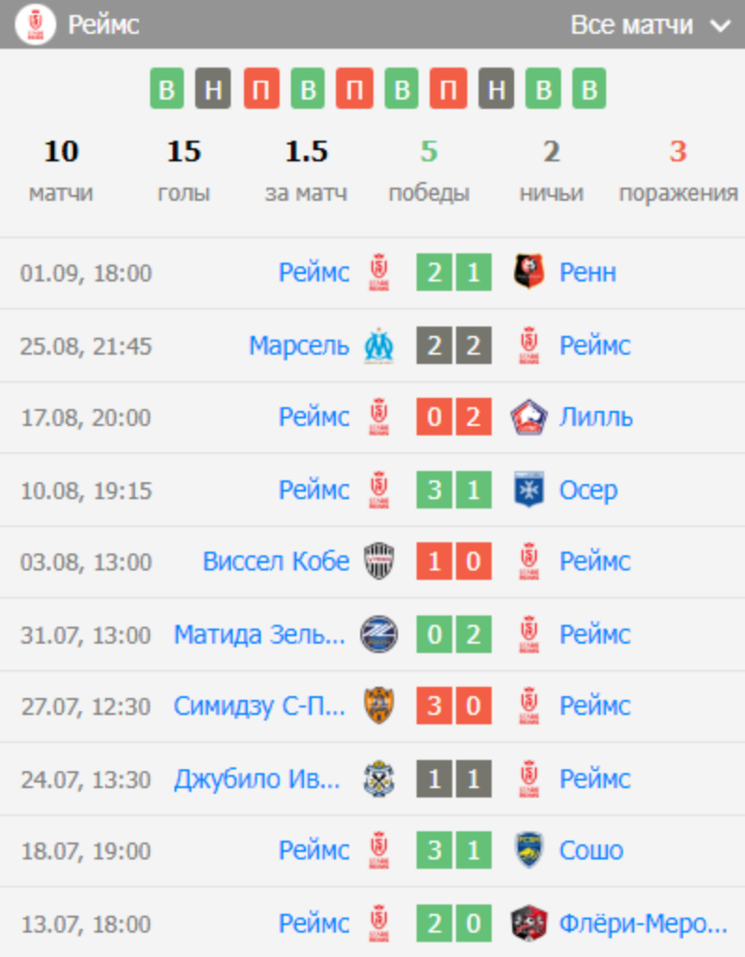Screen dimensions: 745x957
Task: Click the Jubilo Iwata team crest
Action: pos(379,779)
